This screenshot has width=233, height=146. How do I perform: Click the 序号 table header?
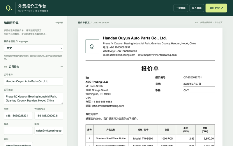tap(89, 130)
